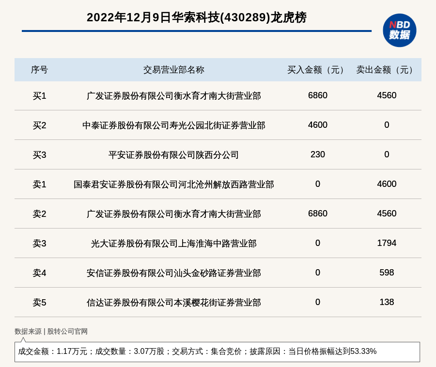Select the 卖3 row label
The width and height of the screenshot is (436, 367).
[x=39, y=244]
